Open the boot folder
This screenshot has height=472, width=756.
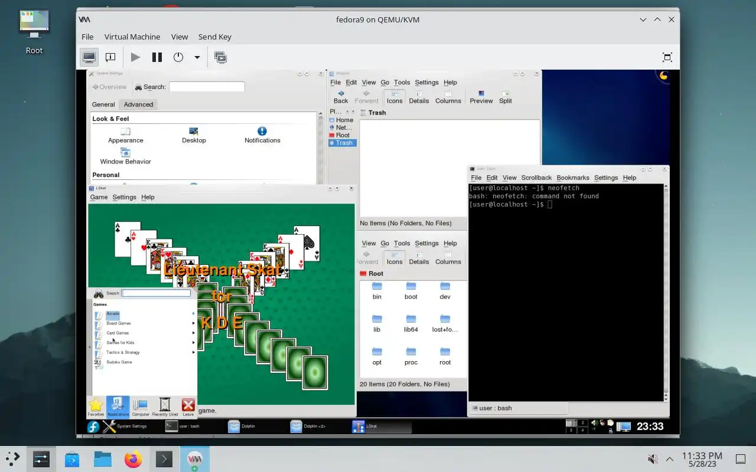411,291
